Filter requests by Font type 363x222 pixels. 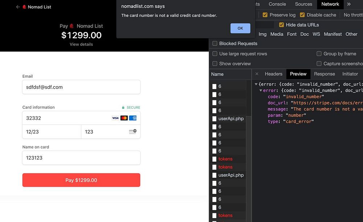292,34
